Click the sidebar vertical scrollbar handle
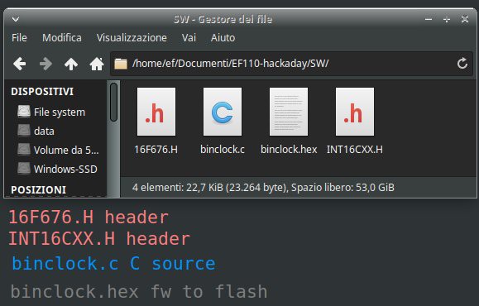This screenshot has width=479, height=306. 113,102
